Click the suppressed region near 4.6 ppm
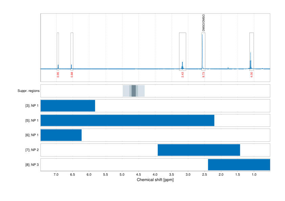Screen dimensions: 285x201 (133, 91)
